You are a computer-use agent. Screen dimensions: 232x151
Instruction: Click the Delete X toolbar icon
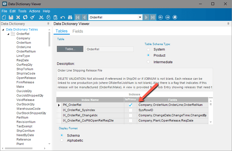click(x=18, y=17)
